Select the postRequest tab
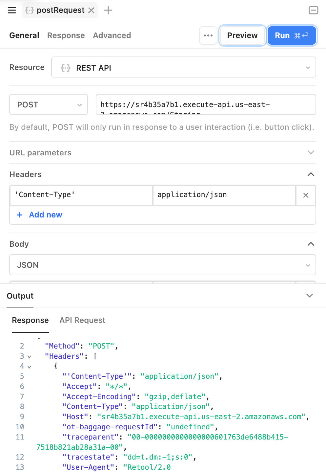Screen dimensions: 326x475 [x=60, y=10]
